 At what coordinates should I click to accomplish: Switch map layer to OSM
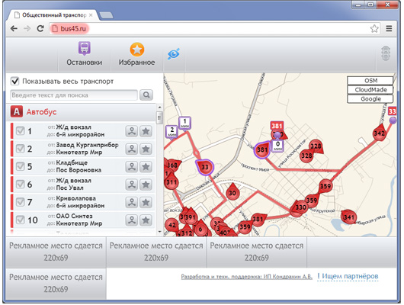coord(370,81)
